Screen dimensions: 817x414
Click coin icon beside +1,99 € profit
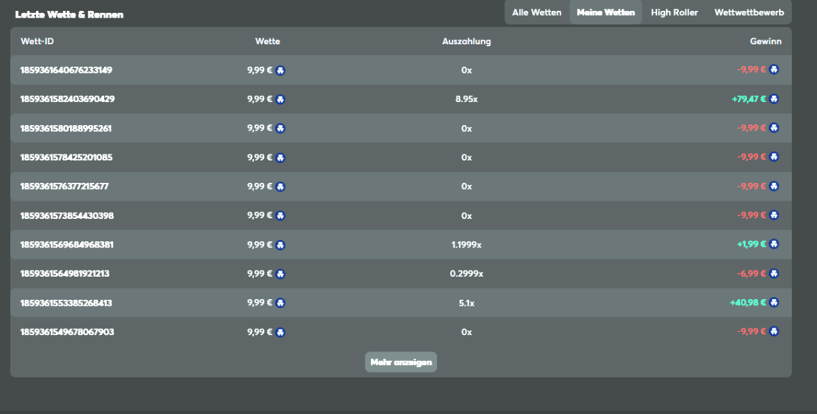(x=773, y=244)
